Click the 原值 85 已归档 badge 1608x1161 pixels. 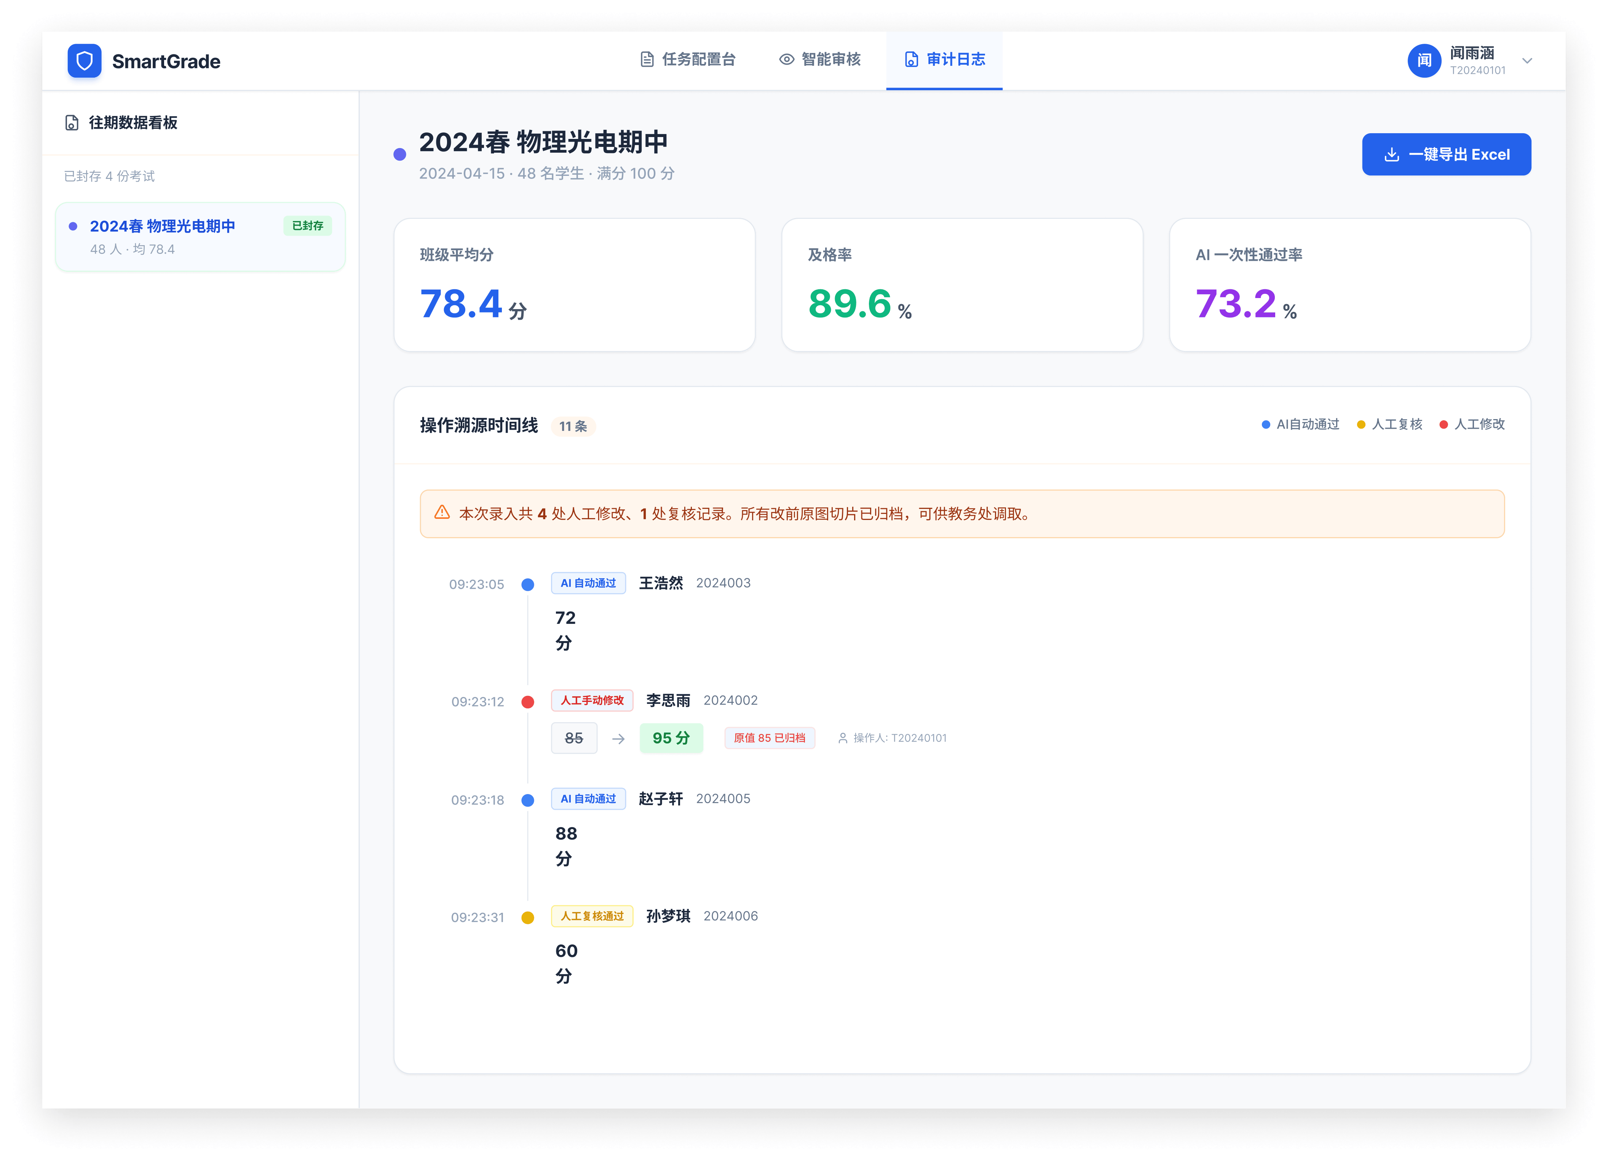769,738
